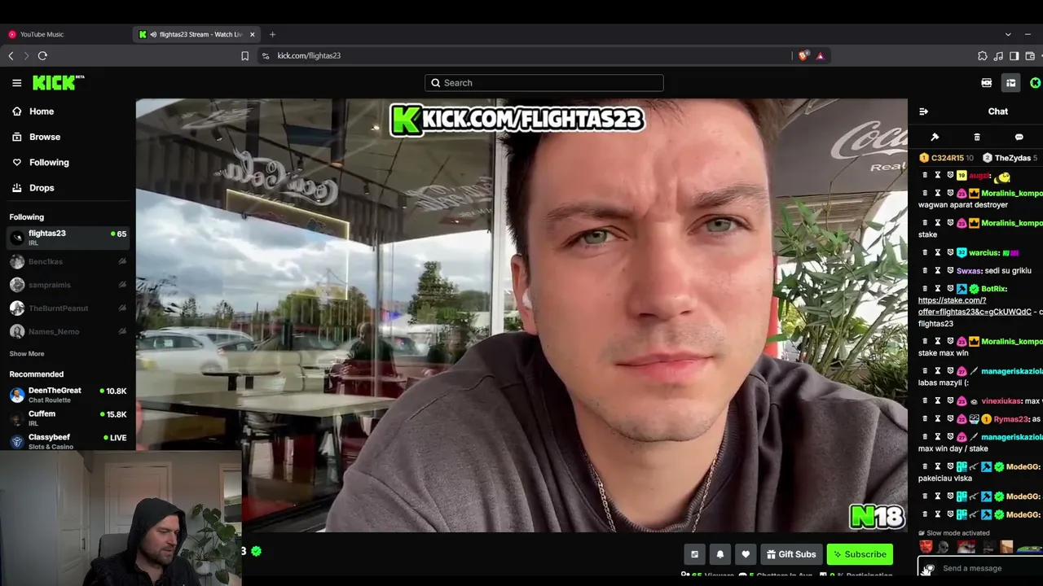The height and width of the screenshot is (586, 1043).
Task: Click username Rymas23 in chat
Action: [x=1010, y=418]
